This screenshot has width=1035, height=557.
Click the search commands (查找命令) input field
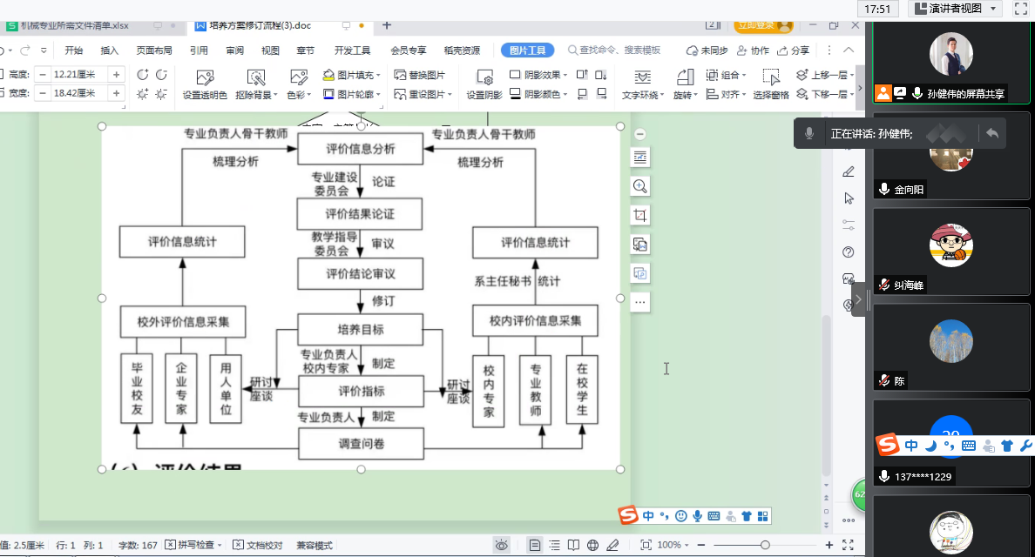619,50
